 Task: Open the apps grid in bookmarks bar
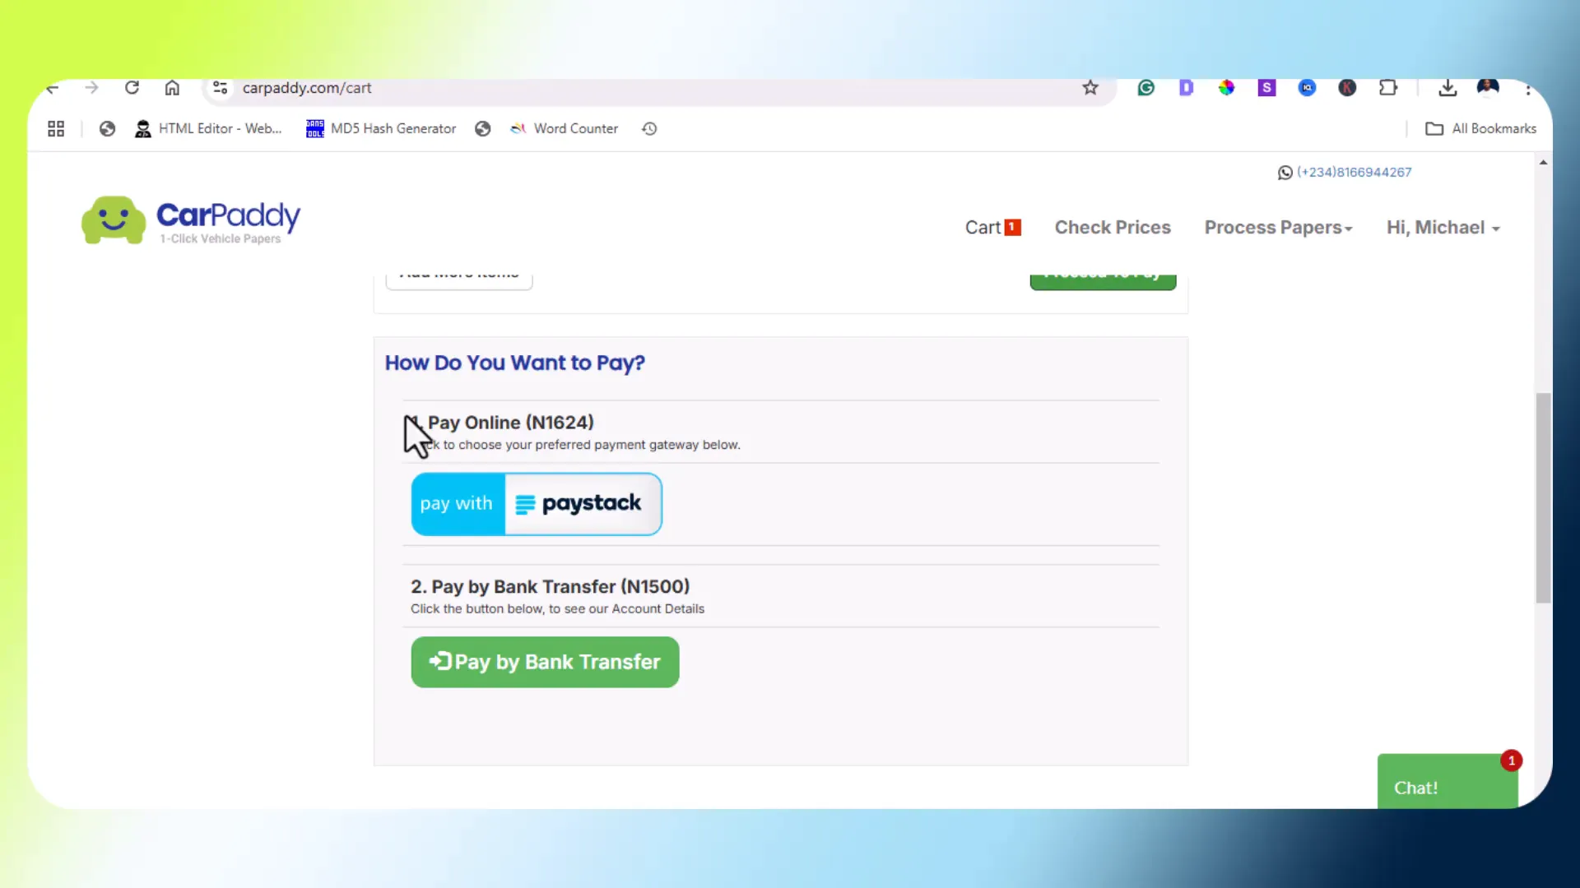tap(56, 129)
